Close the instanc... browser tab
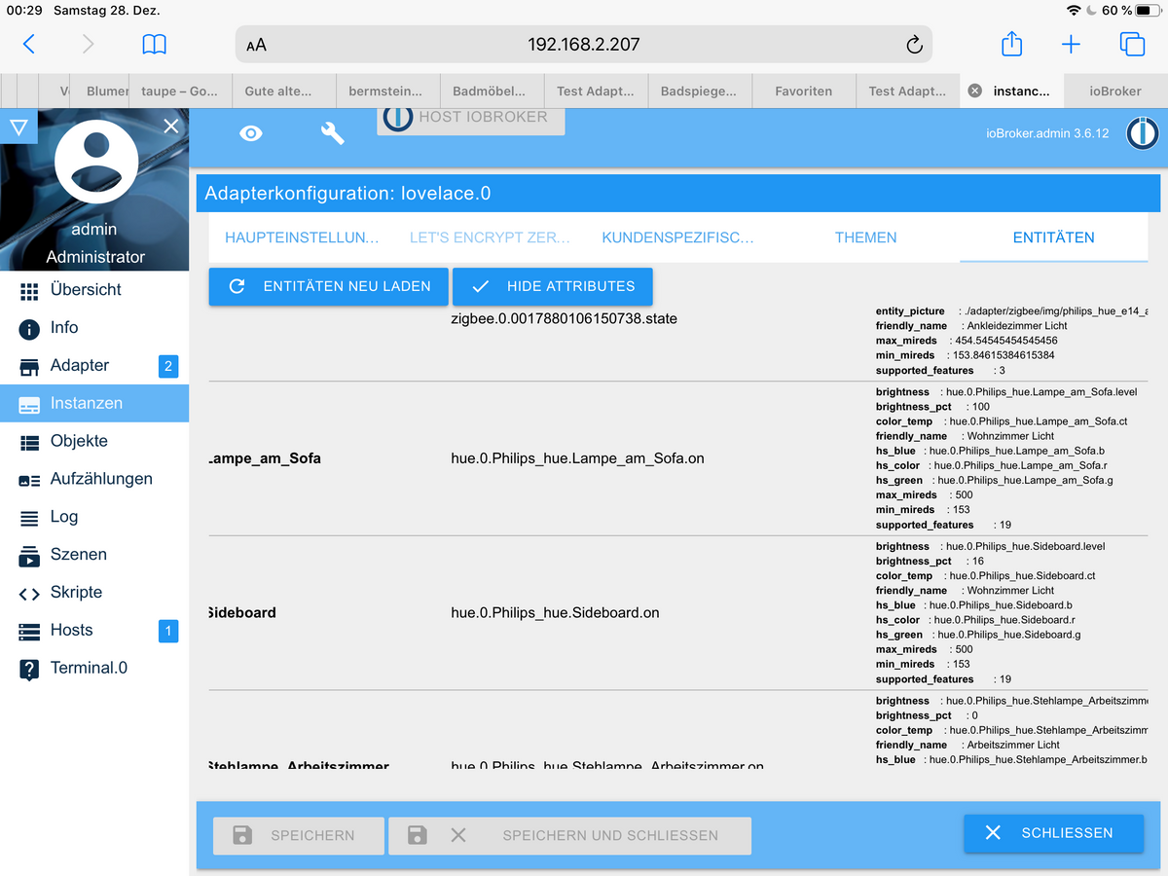1168x876 pixels. [974, 91]
